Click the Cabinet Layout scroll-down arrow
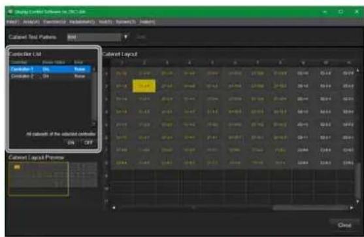 [357, 202]
